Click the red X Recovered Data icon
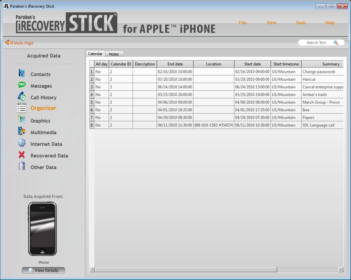The height and width of the screenshot is (280, 351). pyautogui.click(x=22, y=154)
